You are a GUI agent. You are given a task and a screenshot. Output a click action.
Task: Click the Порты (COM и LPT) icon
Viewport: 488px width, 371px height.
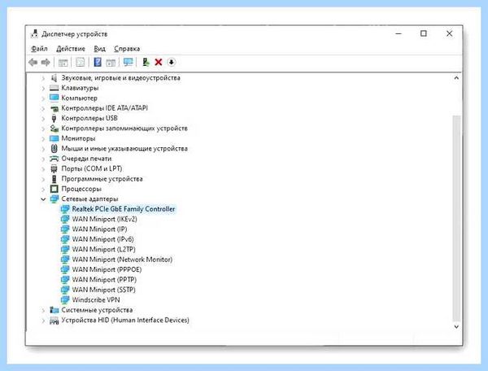click(x=54, y=168)
